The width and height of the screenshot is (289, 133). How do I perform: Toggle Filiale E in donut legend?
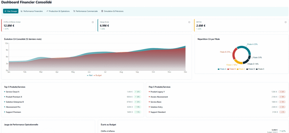pos(260,69)
